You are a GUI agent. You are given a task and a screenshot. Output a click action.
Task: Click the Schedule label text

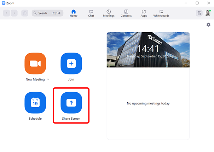(35, 119)
